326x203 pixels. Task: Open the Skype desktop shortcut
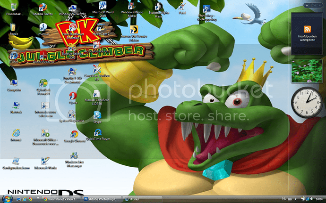[x=97, y=115]
